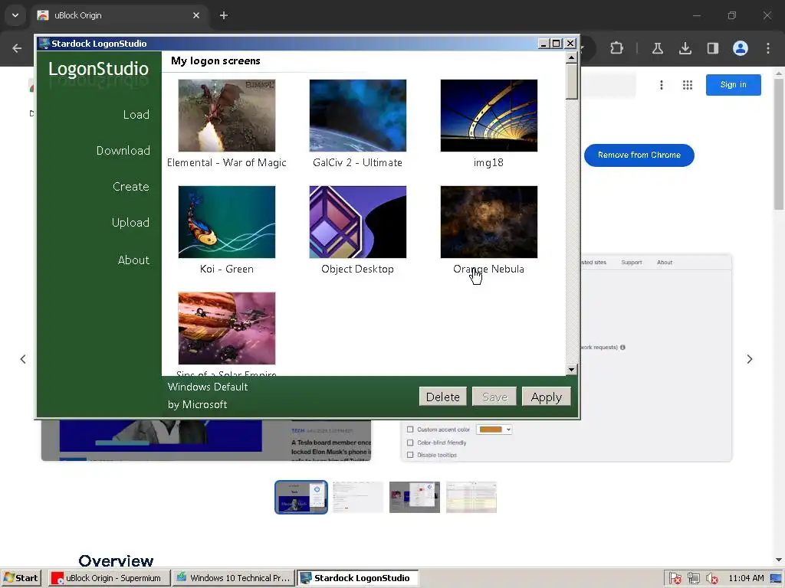The width and height of the screenshot is (785, 588).
Task: Open browser extensions puzzle icon
Action: [x=617, y=48]
